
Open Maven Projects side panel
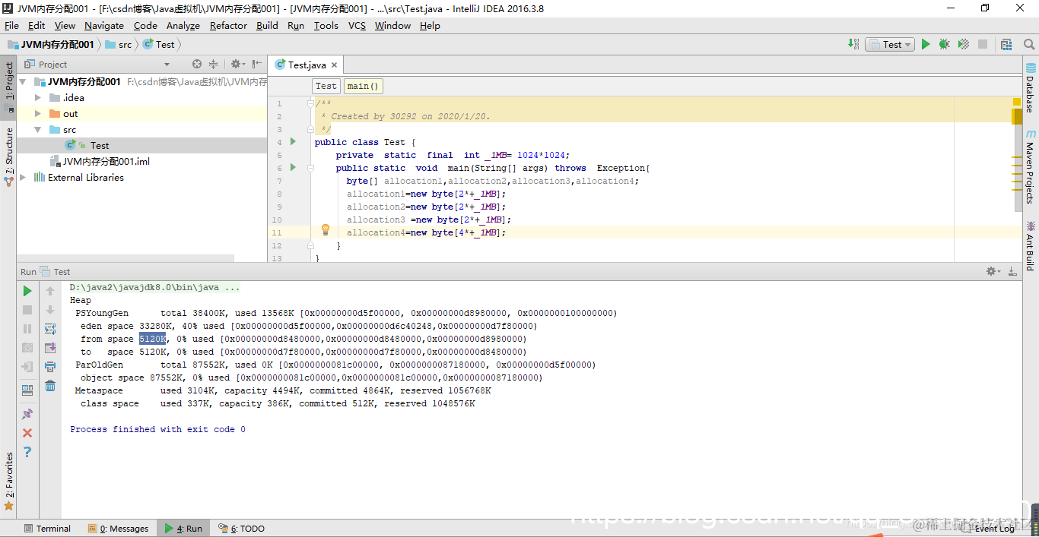tap(1031, 166)
